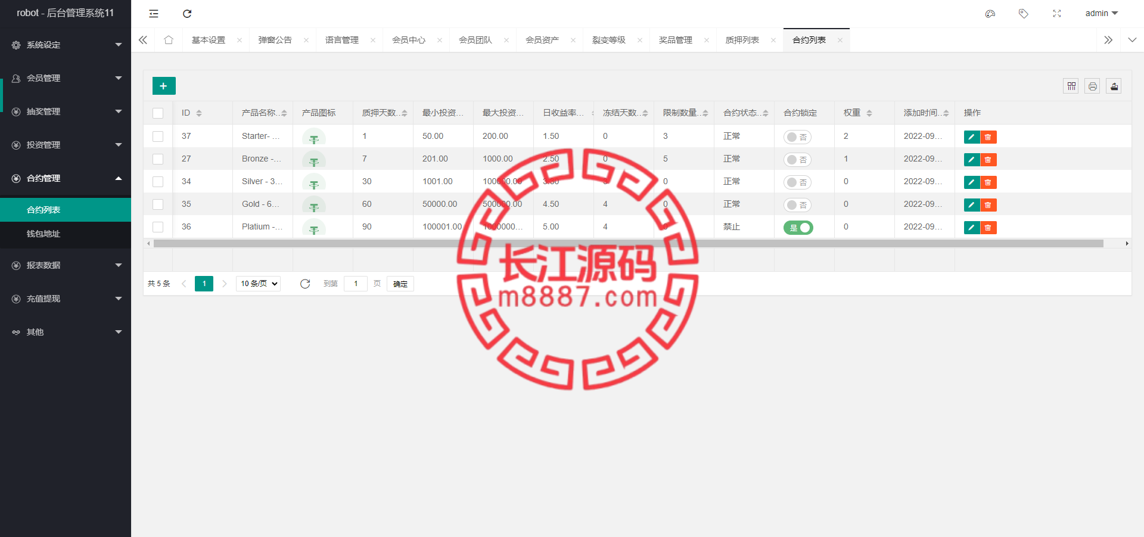Go to home tab icon
This screenshot has height=537, width=1144.
click(x=169, y=40)
